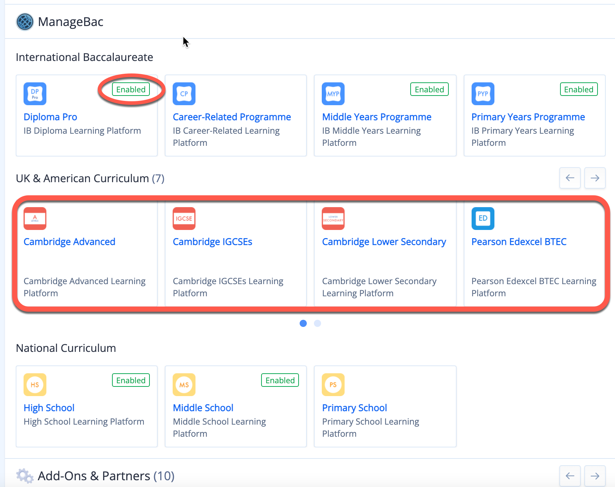
Task: Open the Middle Years Programme link
Action: [377, 117]
